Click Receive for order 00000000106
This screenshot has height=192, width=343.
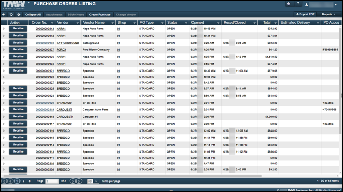pos(18,169)
